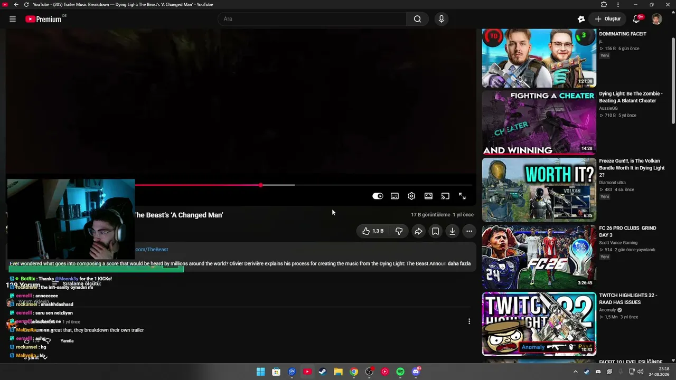The image size is (676, 380).
Task: Open the comment's three-dot options menu
Action: [x=469, y=321]
